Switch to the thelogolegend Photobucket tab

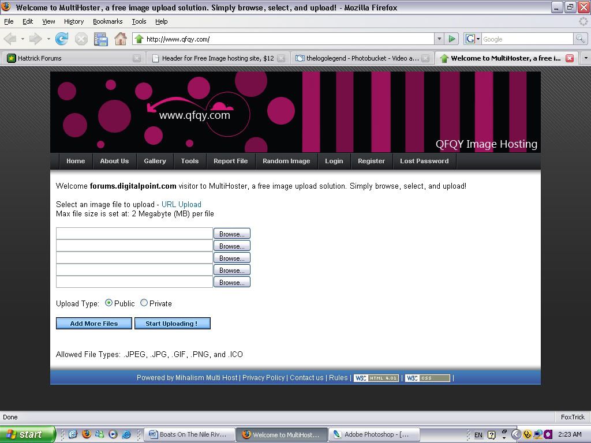click(x=362, y=58)
